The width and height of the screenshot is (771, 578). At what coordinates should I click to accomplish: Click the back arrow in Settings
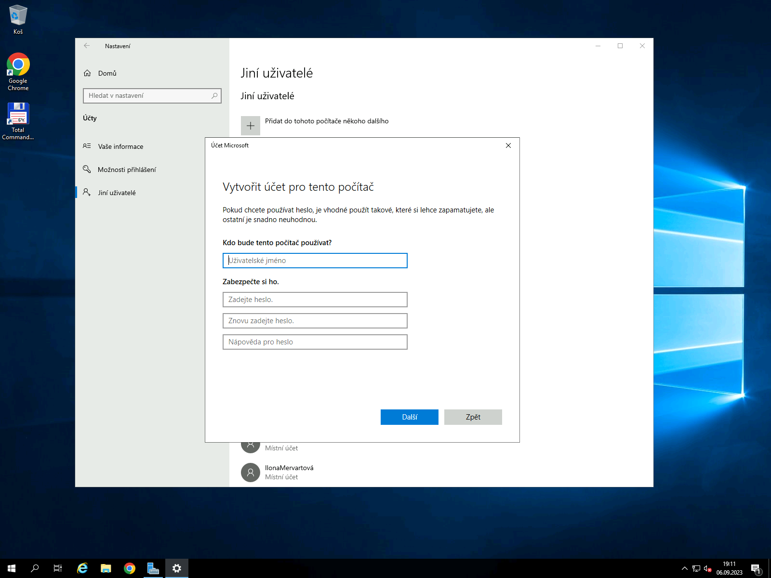pos(87,46)
